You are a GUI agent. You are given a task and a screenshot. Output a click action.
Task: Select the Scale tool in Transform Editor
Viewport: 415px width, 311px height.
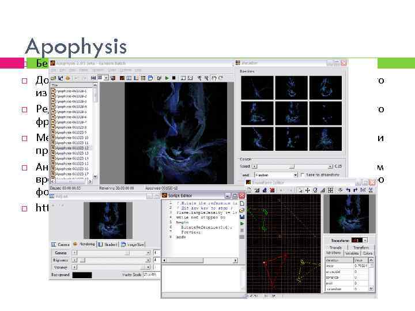click(x=322, y=190)
